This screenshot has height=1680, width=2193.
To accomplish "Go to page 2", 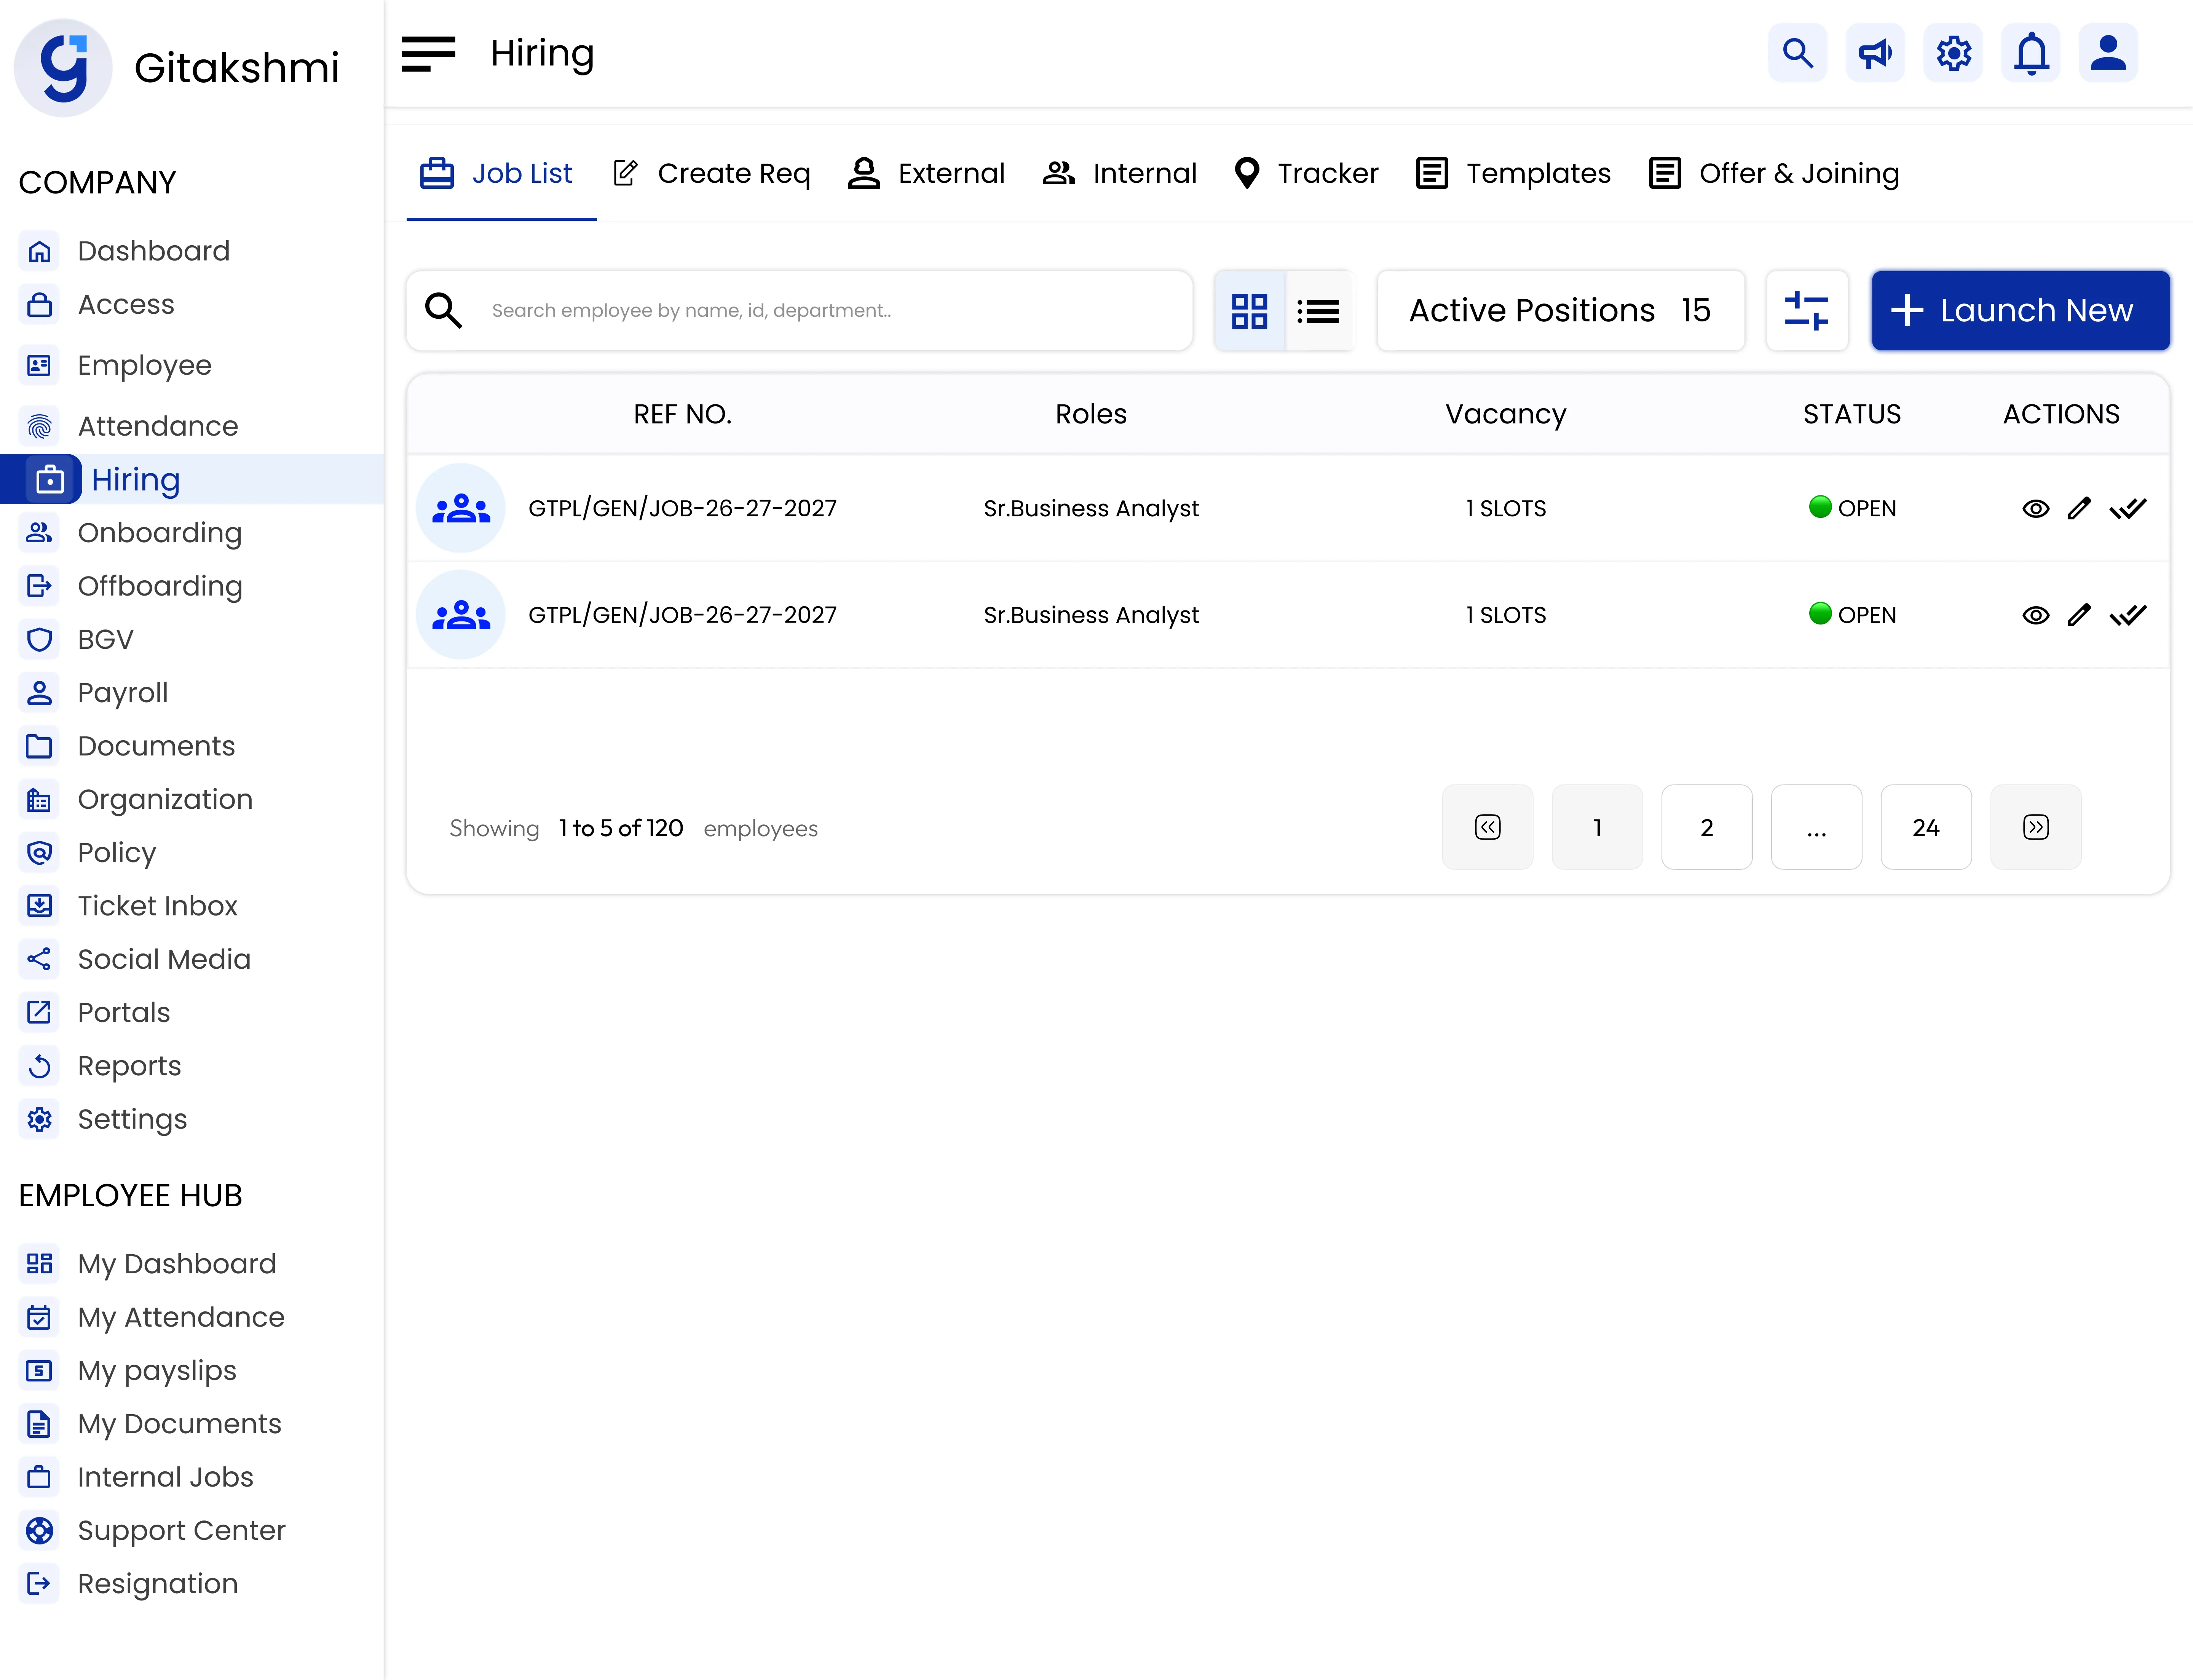I will point(1707,828).
